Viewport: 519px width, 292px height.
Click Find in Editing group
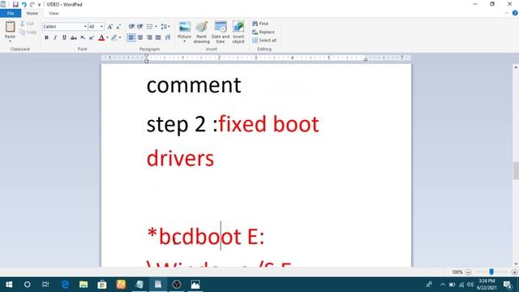(x=260, y=24)
